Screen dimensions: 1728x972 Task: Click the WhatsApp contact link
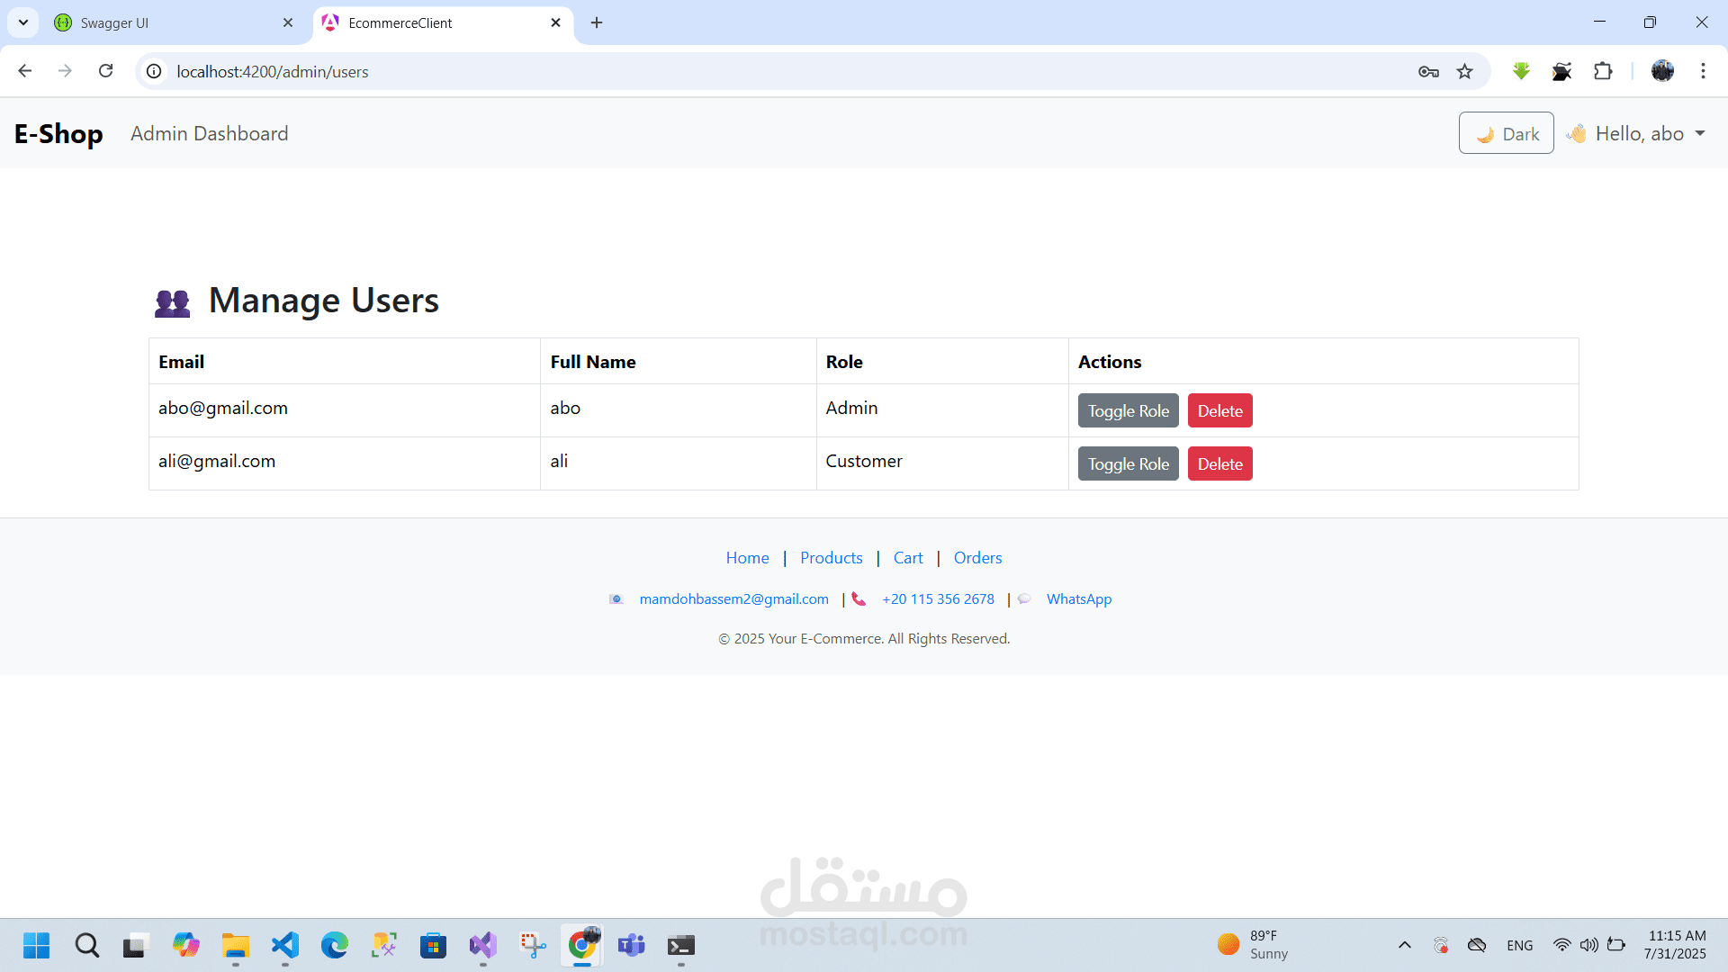[1078, 599]
